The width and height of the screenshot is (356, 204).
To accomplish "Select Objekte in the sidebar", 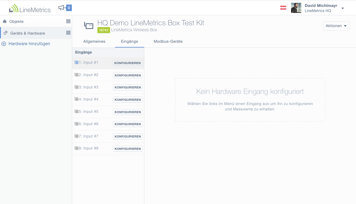I will (16, 21).
